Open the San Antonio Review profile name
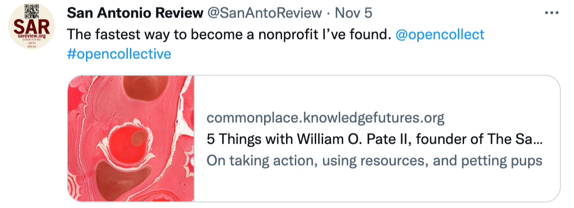The image size is (574, 208). pyautogui.click(x=135, y=13)
